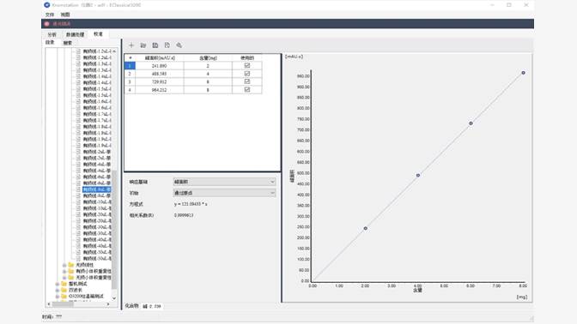Select row 1 header cell in table
The image size is (577, 324).
point(130,66)
